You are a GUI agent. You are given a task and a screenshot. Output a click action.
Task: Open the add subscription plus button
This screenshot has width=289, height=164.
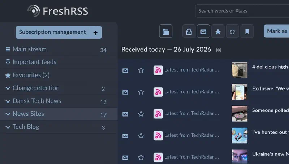95,32
